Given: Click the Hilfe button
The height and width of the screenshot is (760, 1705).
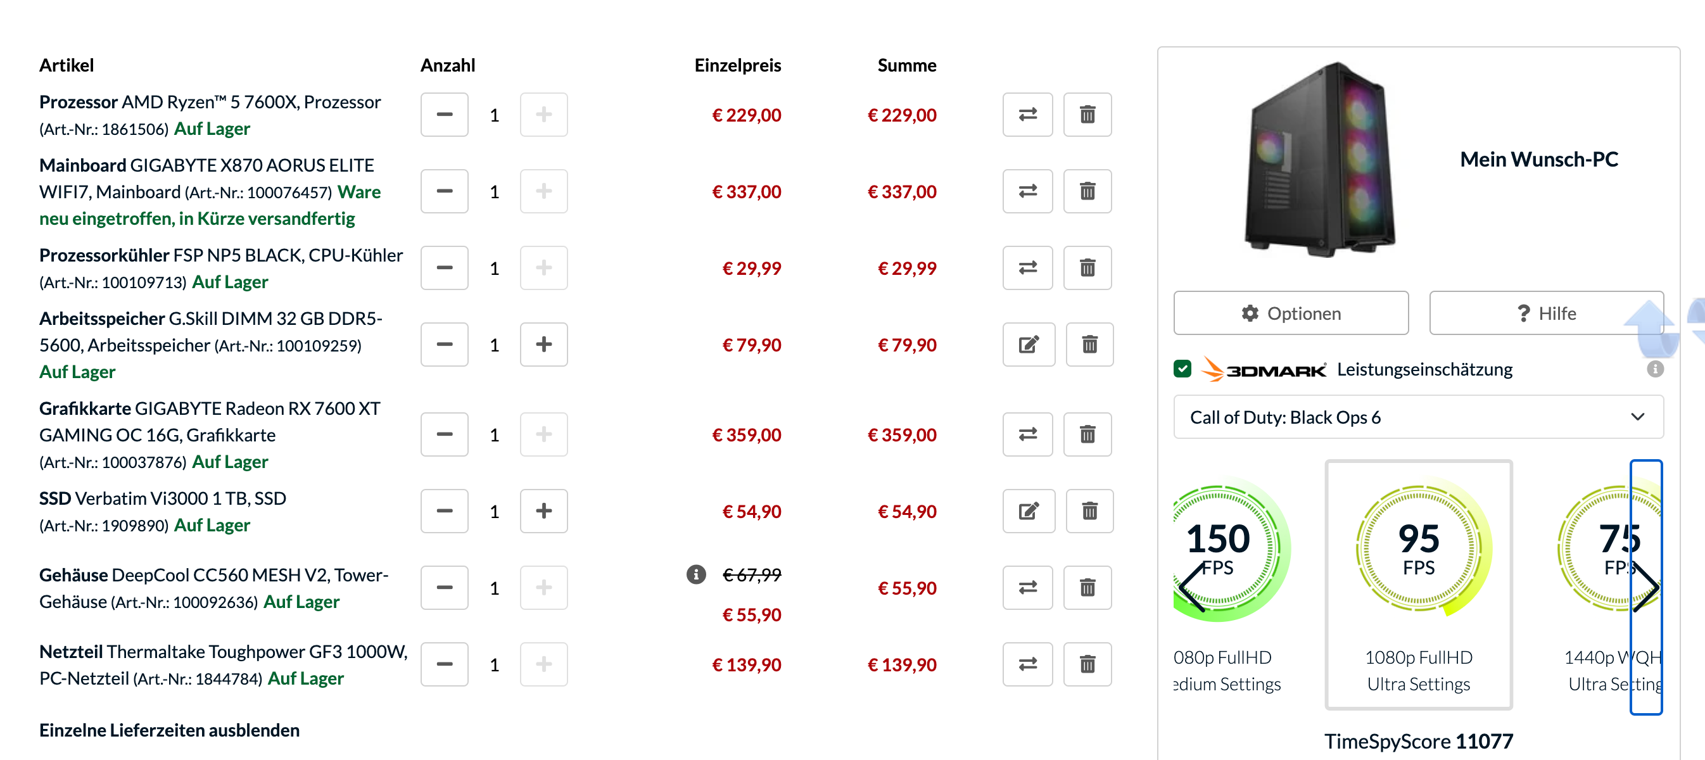Looking at the screenshot, I should pos(1545,313).
